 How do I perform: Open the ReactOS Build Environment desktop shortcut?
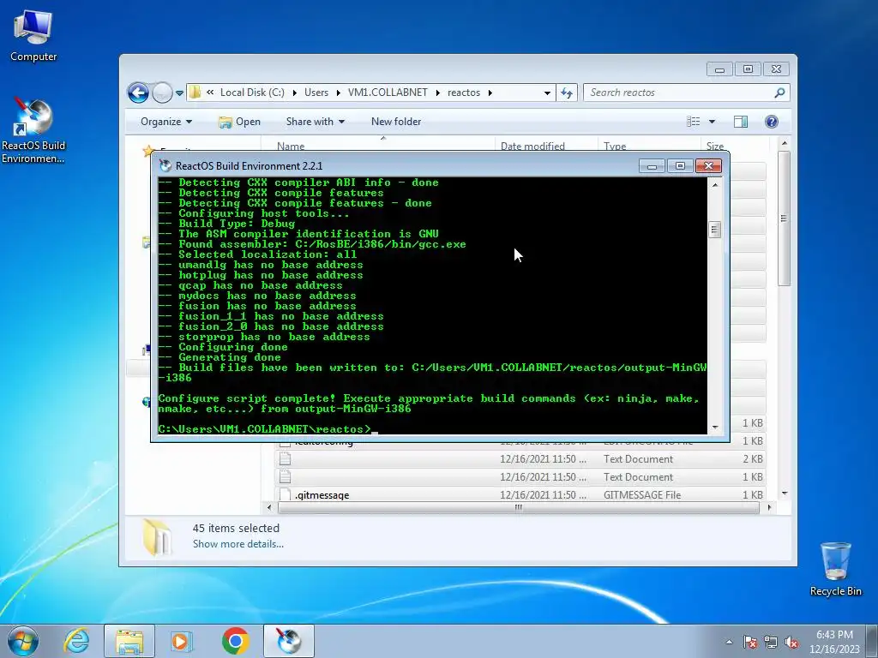coord(33,131)
